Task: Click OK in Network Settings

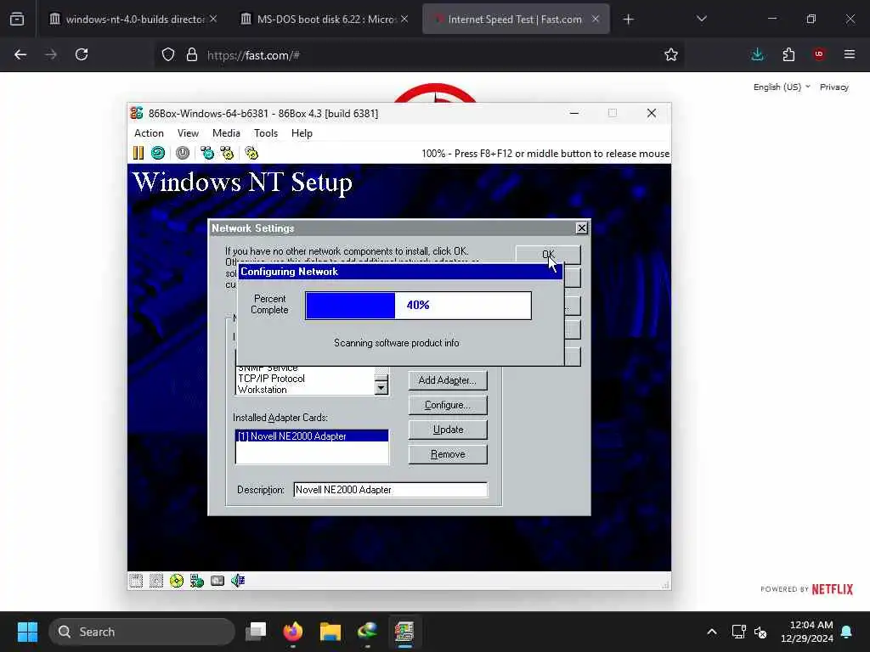Action: (548, 255)
